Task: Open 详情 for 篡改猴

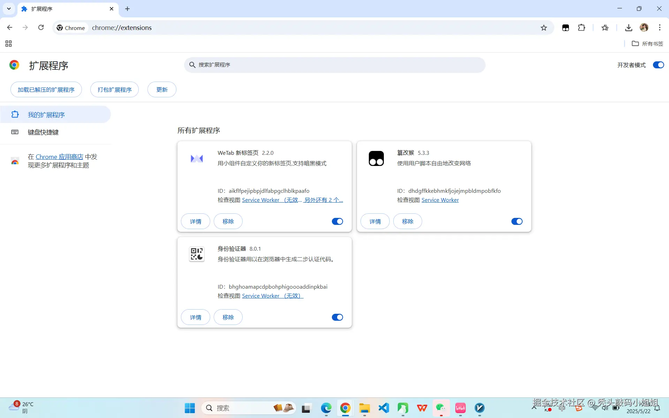Action: [375, 221]
